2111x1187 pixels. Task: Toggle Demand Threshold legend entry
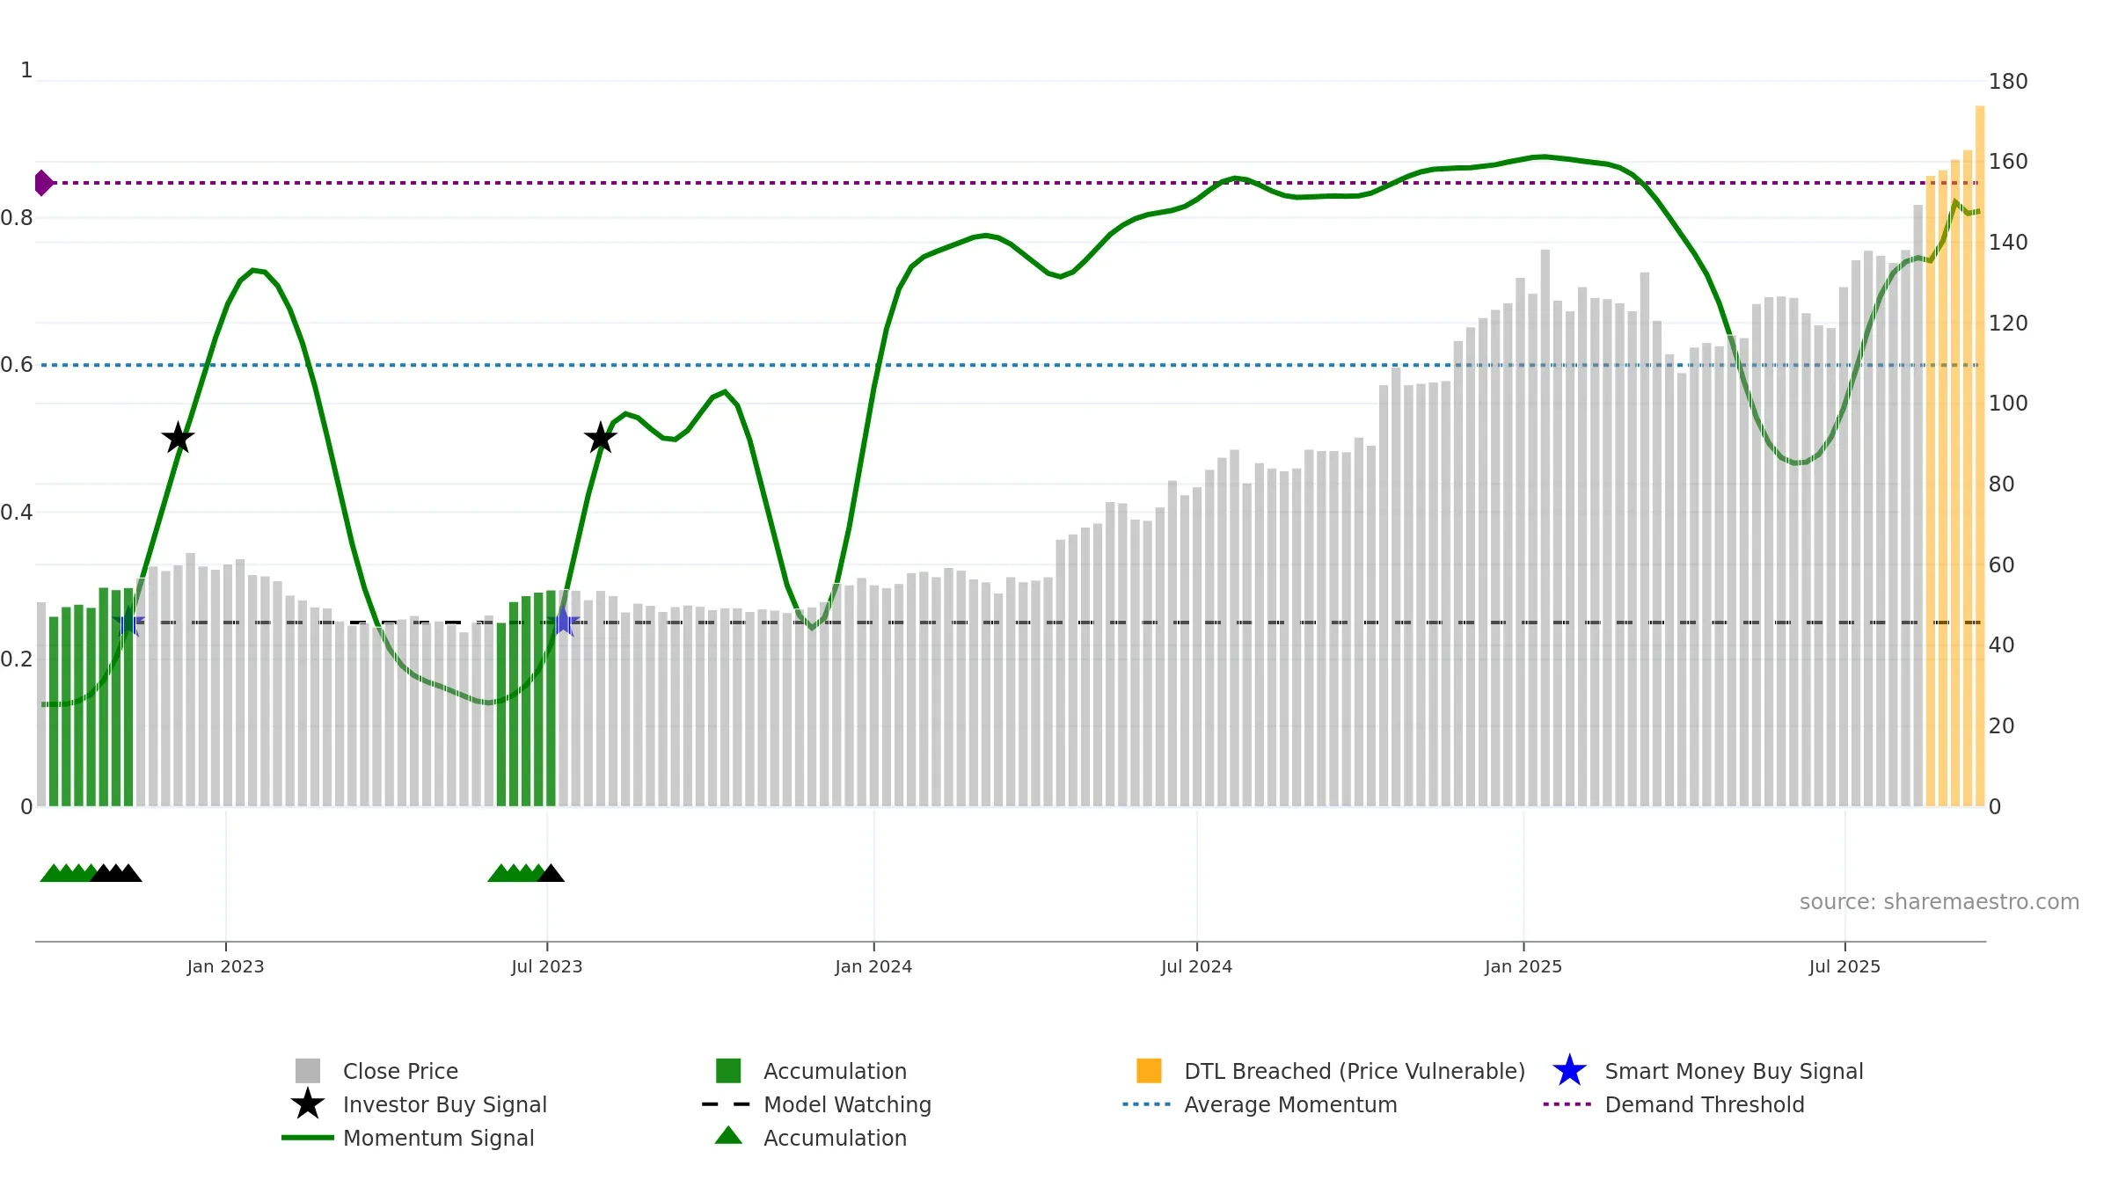point(1704,1104)
